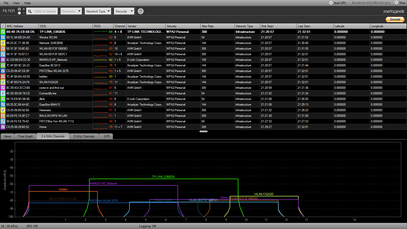Viewport: 407px width, 229px height.
Task: Start GPS tracking
Action: pyautogui.click(x=338, y=3)
